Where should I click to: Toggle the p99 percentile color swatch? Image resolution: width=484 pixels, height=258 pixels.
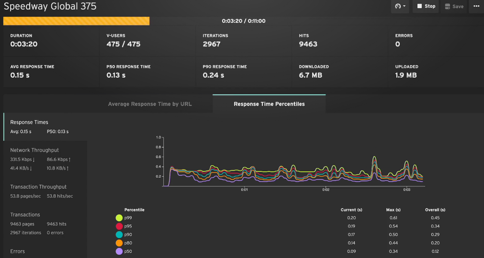coord(119,218)
